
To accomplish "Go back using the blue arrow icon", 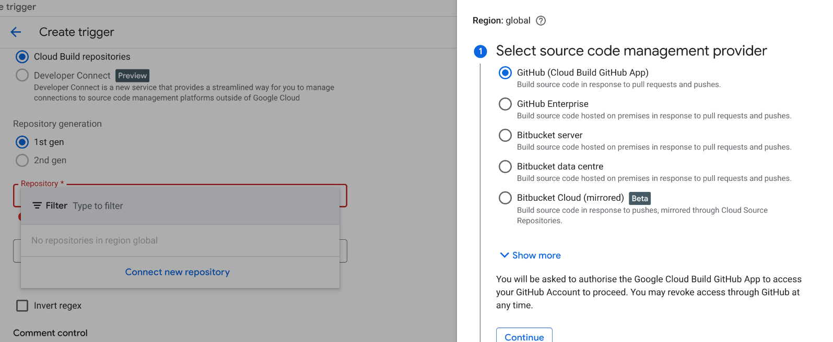I will coord(16,32).
